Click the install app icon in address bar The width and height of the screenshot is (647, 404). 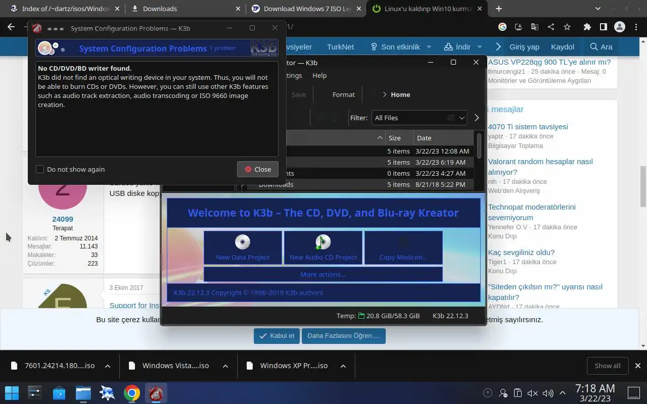click(x=518, y=27)
